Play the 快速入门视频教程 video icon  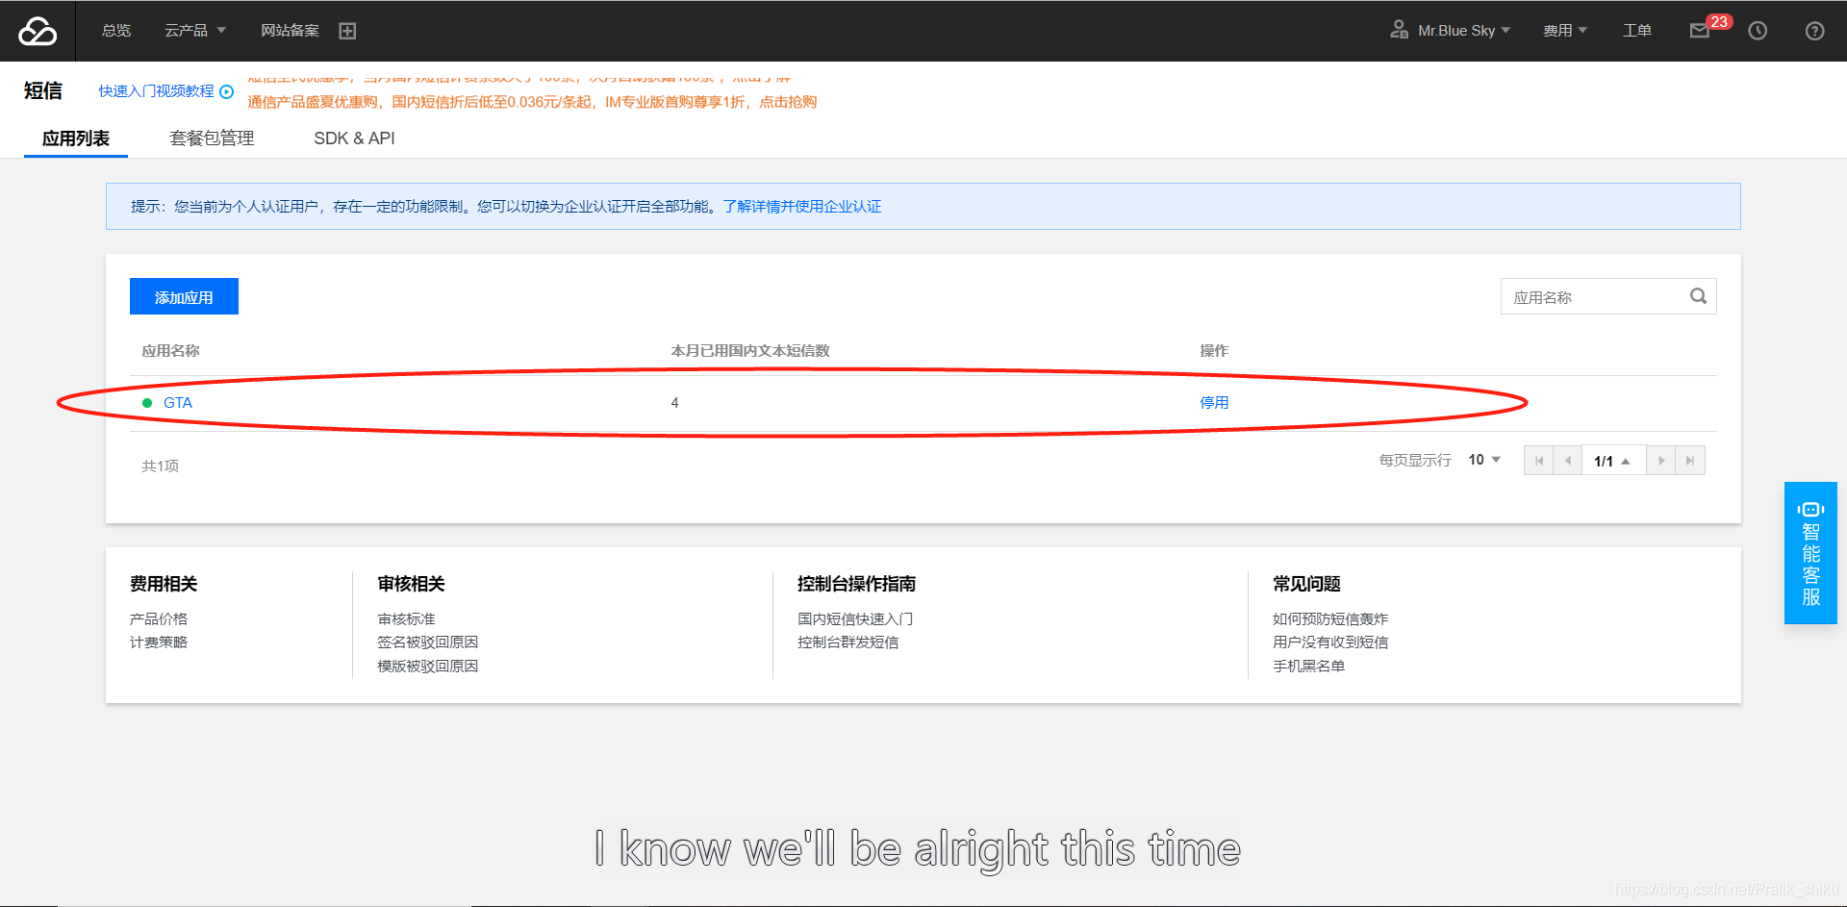click(x=227, y=91)
